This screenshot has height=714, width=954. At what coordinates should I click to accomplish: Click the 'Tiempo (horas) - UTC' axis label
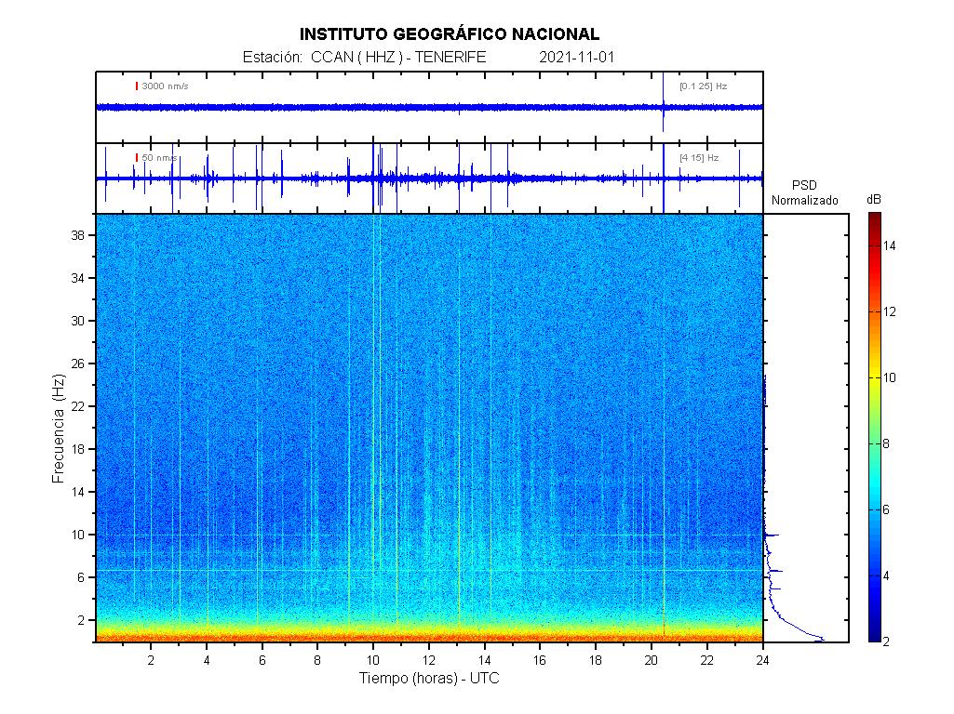[x=429, y=678]
